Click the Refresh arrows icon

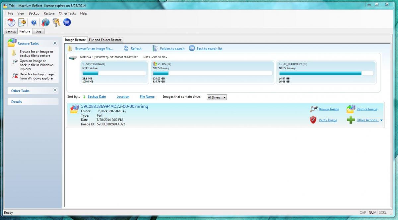coord(126,49)
